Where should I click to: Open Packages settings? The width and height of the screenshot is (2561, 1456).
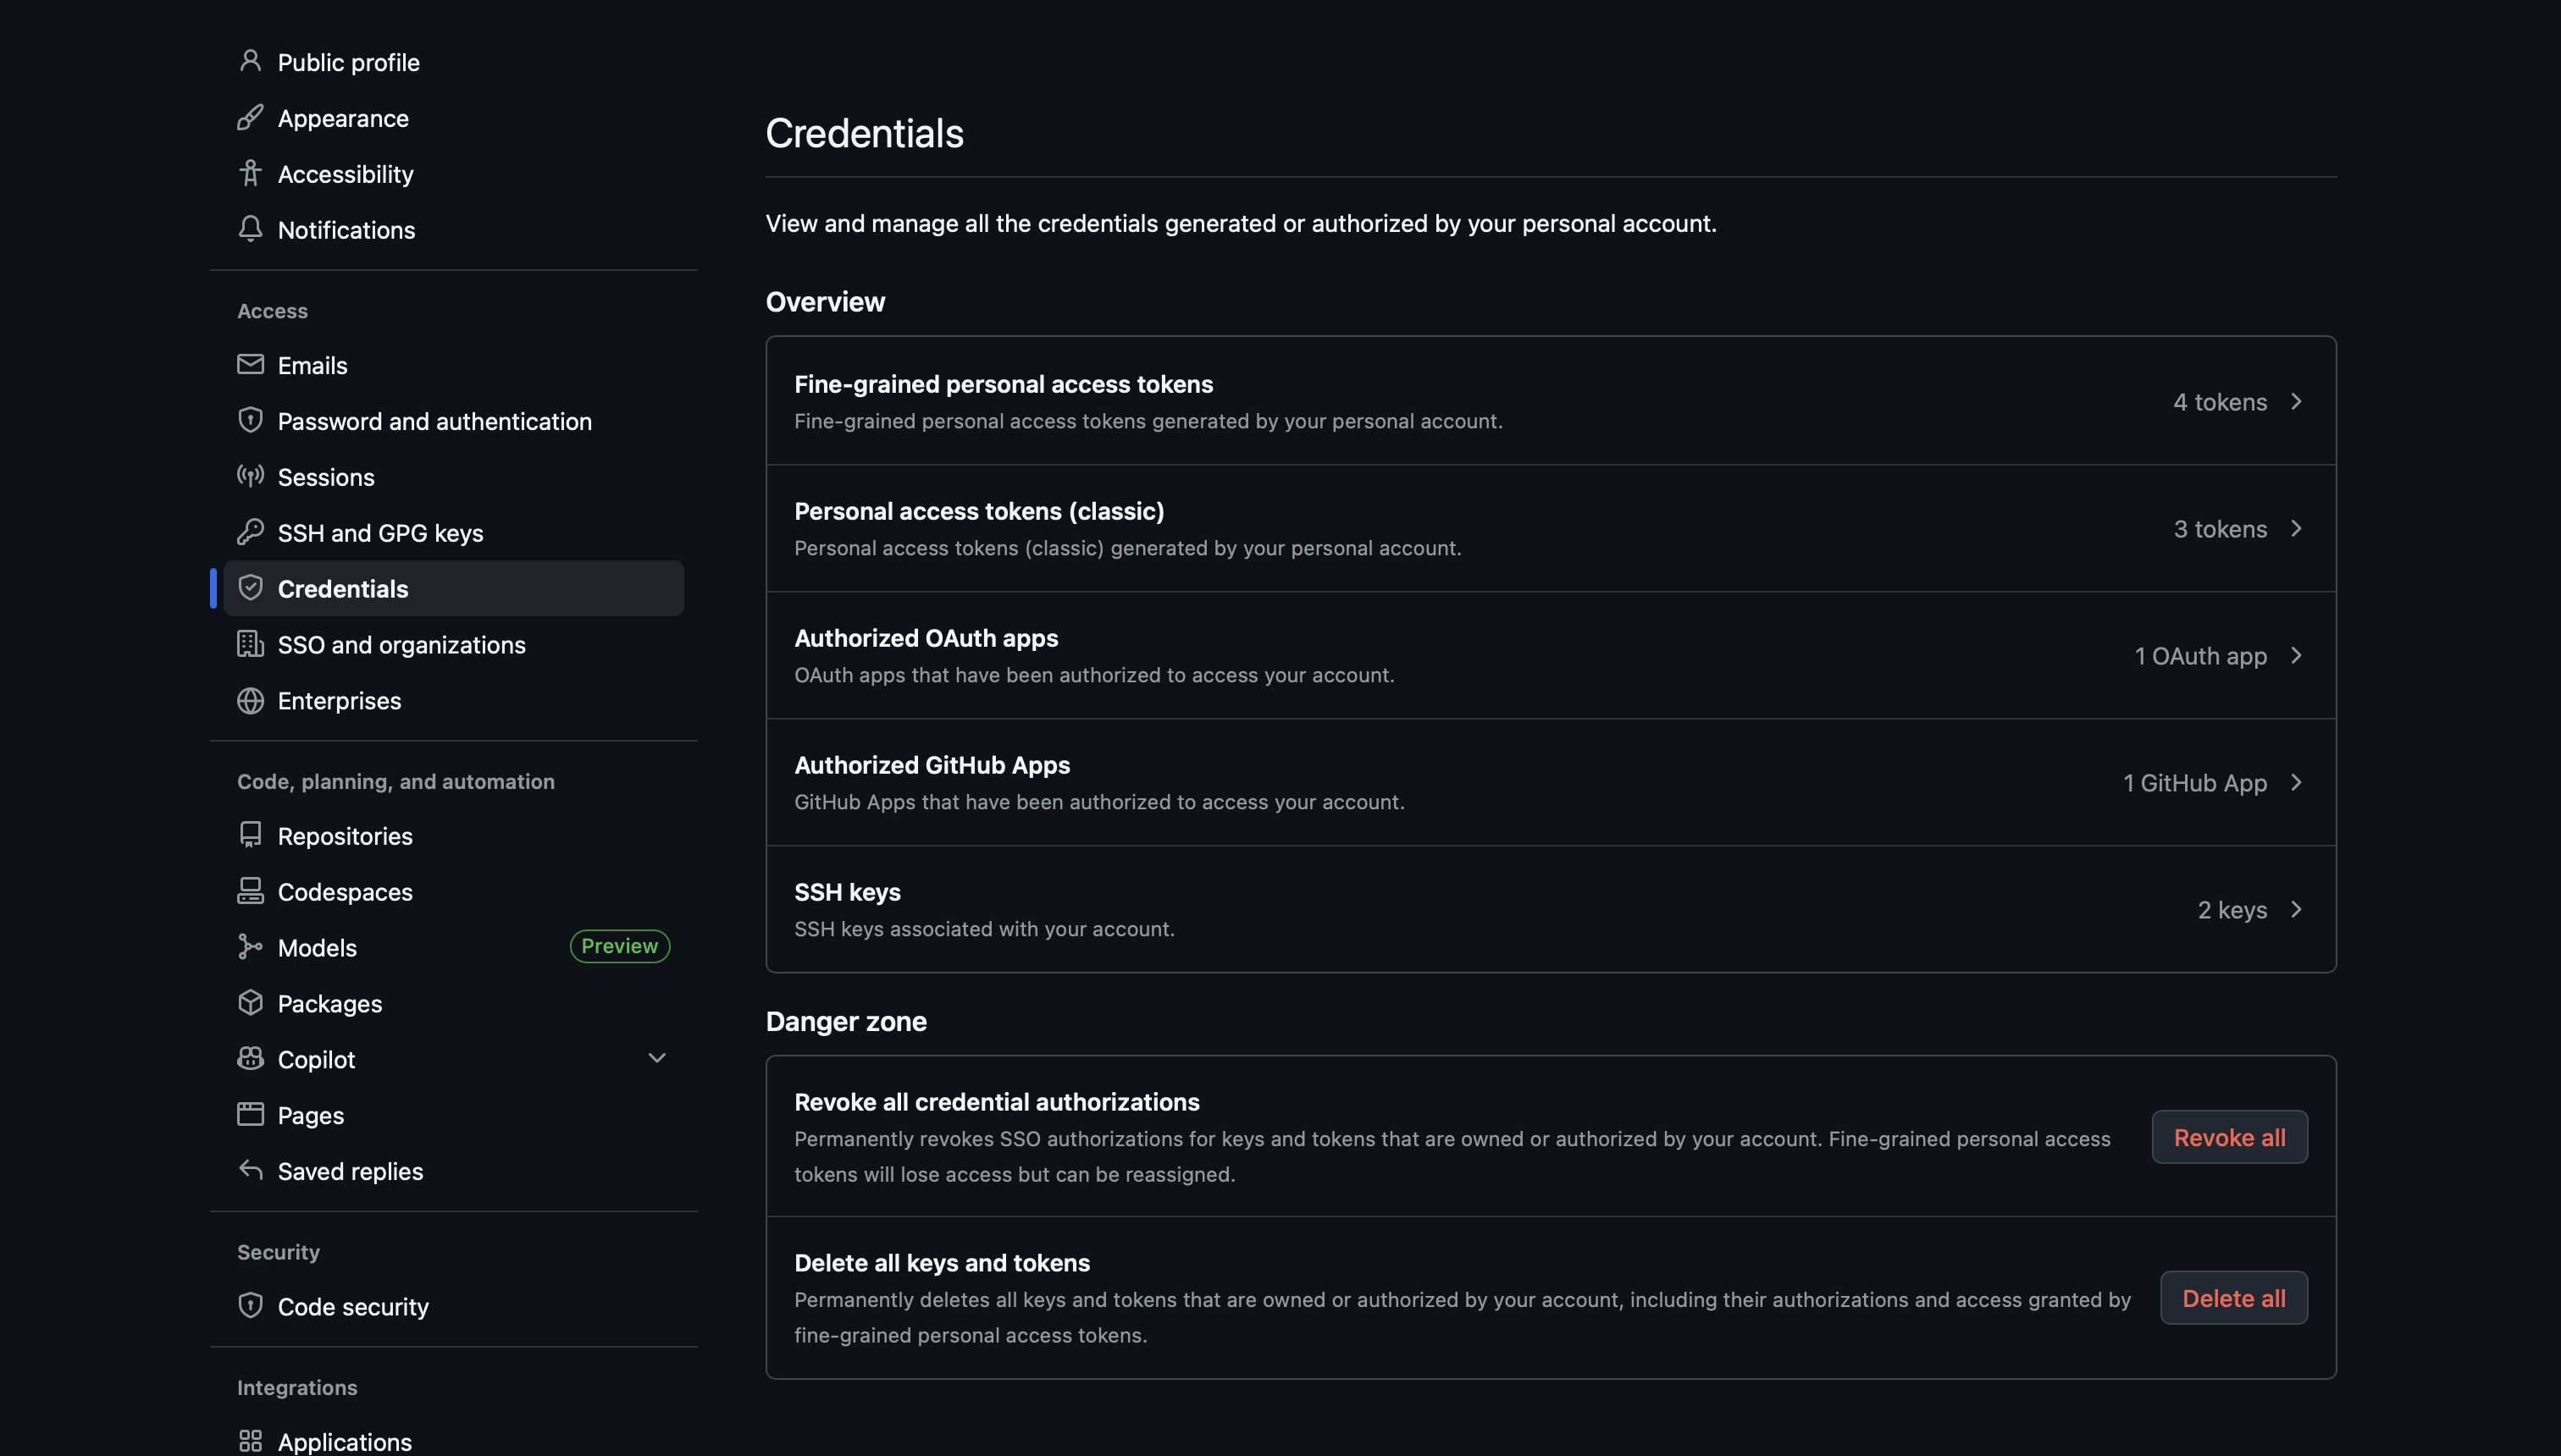tap(453, 1004)
